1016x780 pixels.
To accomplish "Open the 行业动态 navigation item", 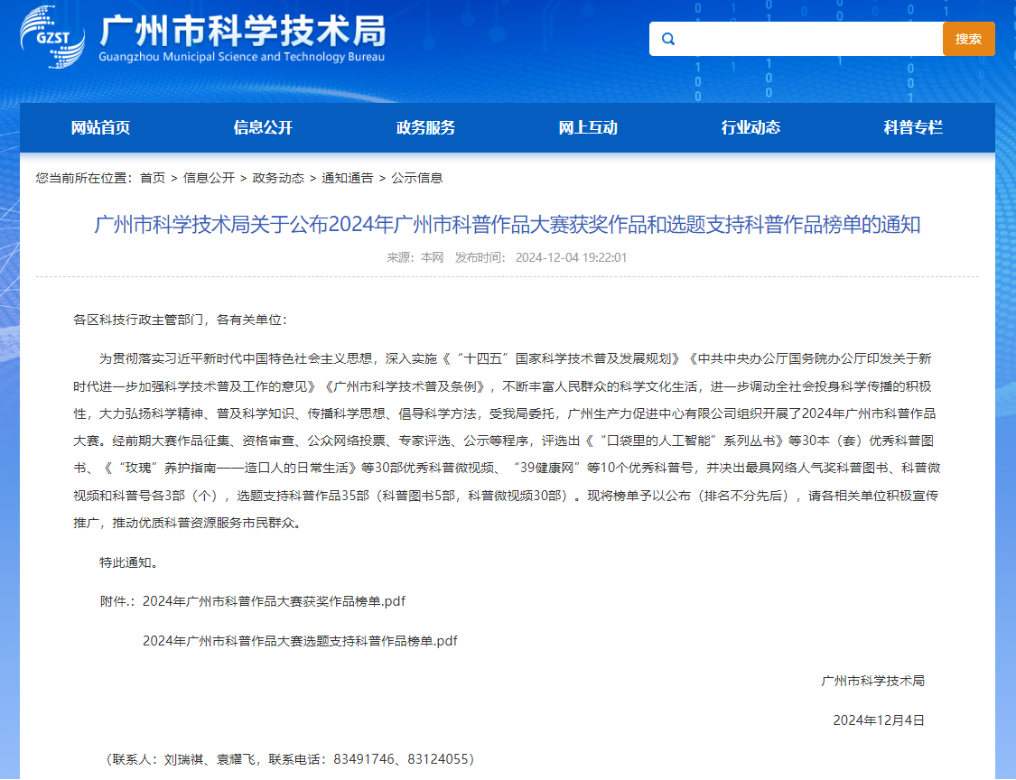I will coord(750,127).
